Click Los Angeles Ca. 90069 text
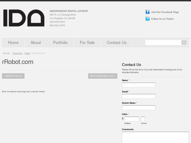Image resolution: width=191 pixels, height=143 pixels. pyautogui.click(x=62, y=18)
